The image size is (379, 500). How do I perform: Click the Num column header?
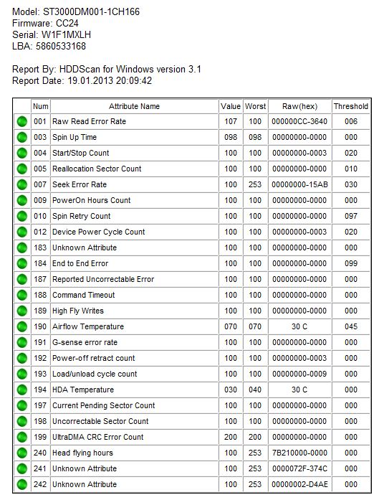40,106
